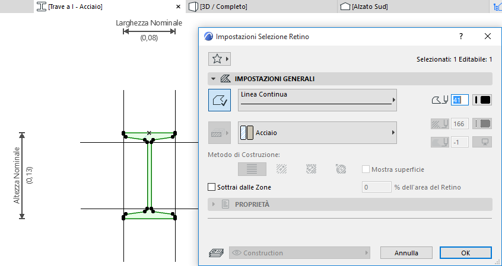Screen dimensions: 502x266
Task: Select the third construction method icon
Action: pos(311,169)
